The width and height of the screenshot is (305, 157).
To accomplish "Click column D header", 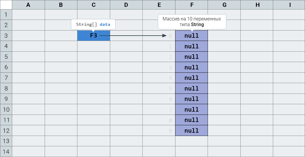I will click(126, 5).
